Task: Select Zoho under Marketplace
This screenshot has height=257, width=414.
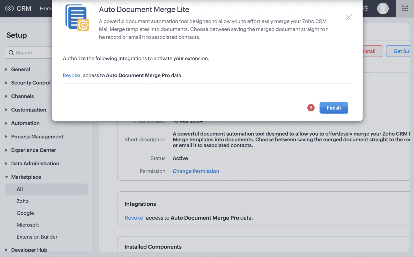Action: click(23, 201)
